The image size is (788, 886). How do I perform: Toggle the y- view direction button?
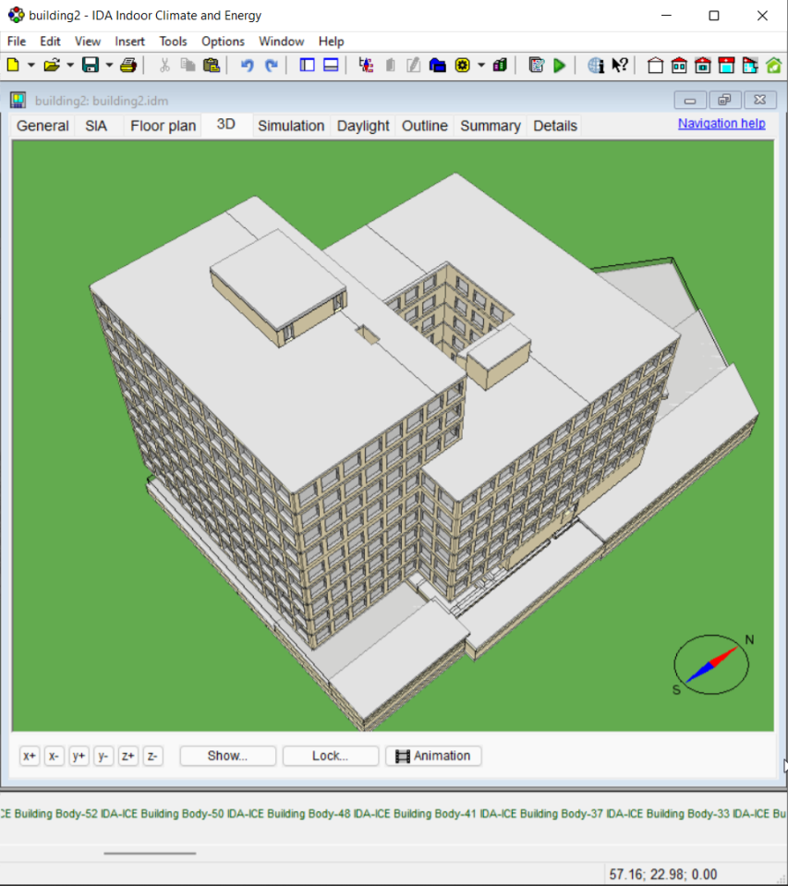(103, 756)
